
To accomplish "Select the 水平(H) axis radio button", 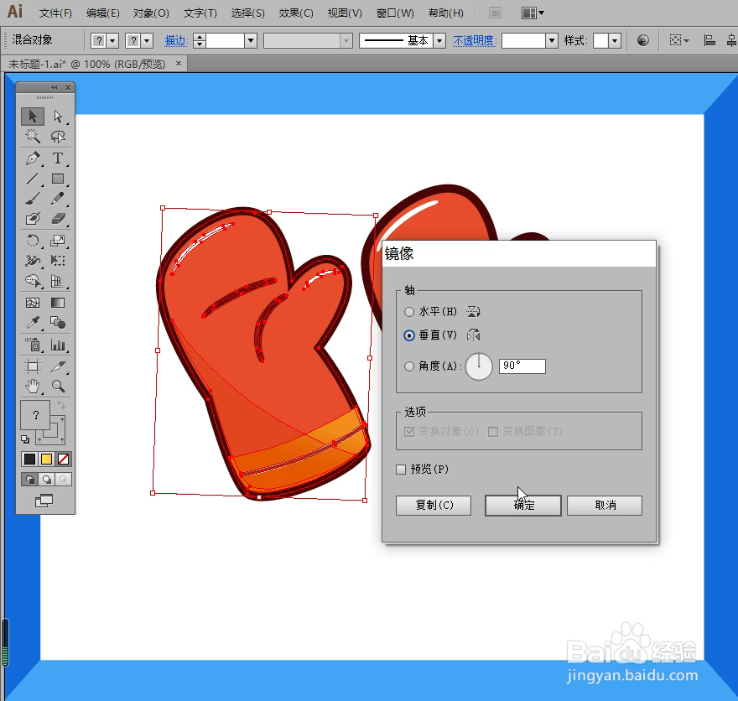I will point(409,312).
